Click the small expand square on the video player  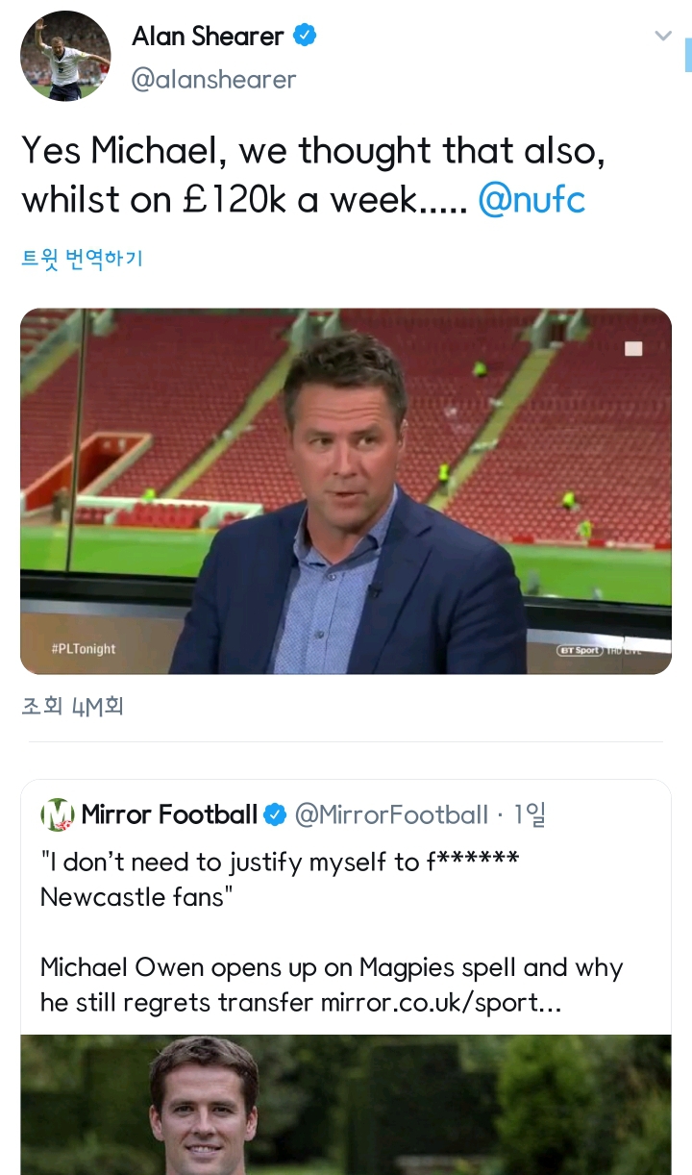pyautogui.click(x=633, y=349)
